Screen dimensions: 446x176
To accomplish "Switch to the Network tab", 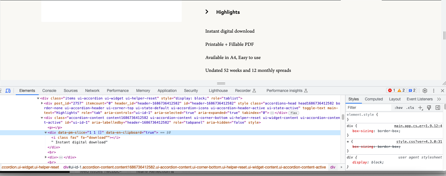I will (x=92, y=91).
